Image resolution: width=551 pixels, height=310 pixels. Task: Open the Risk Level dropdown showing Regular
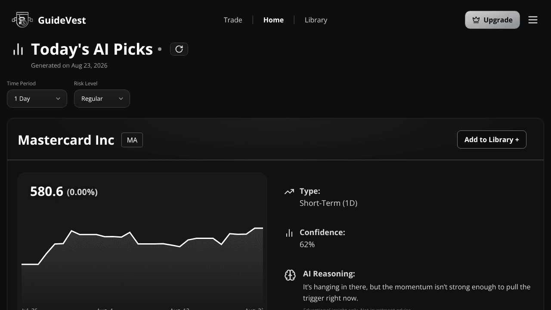[102, 99]
